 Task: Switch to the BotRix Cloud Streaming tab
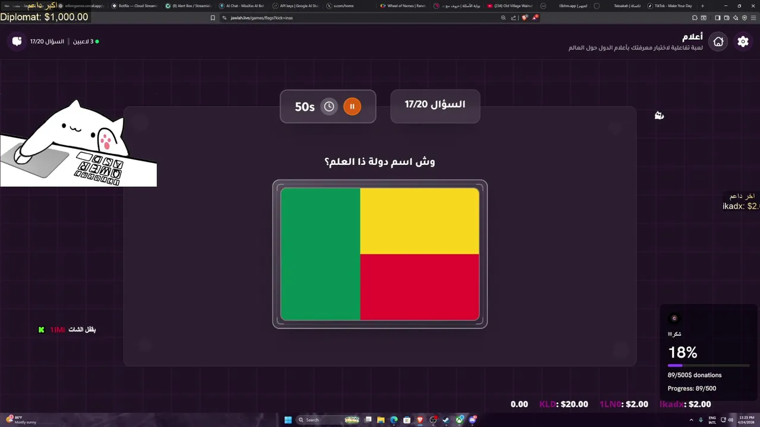click(135, 6)
